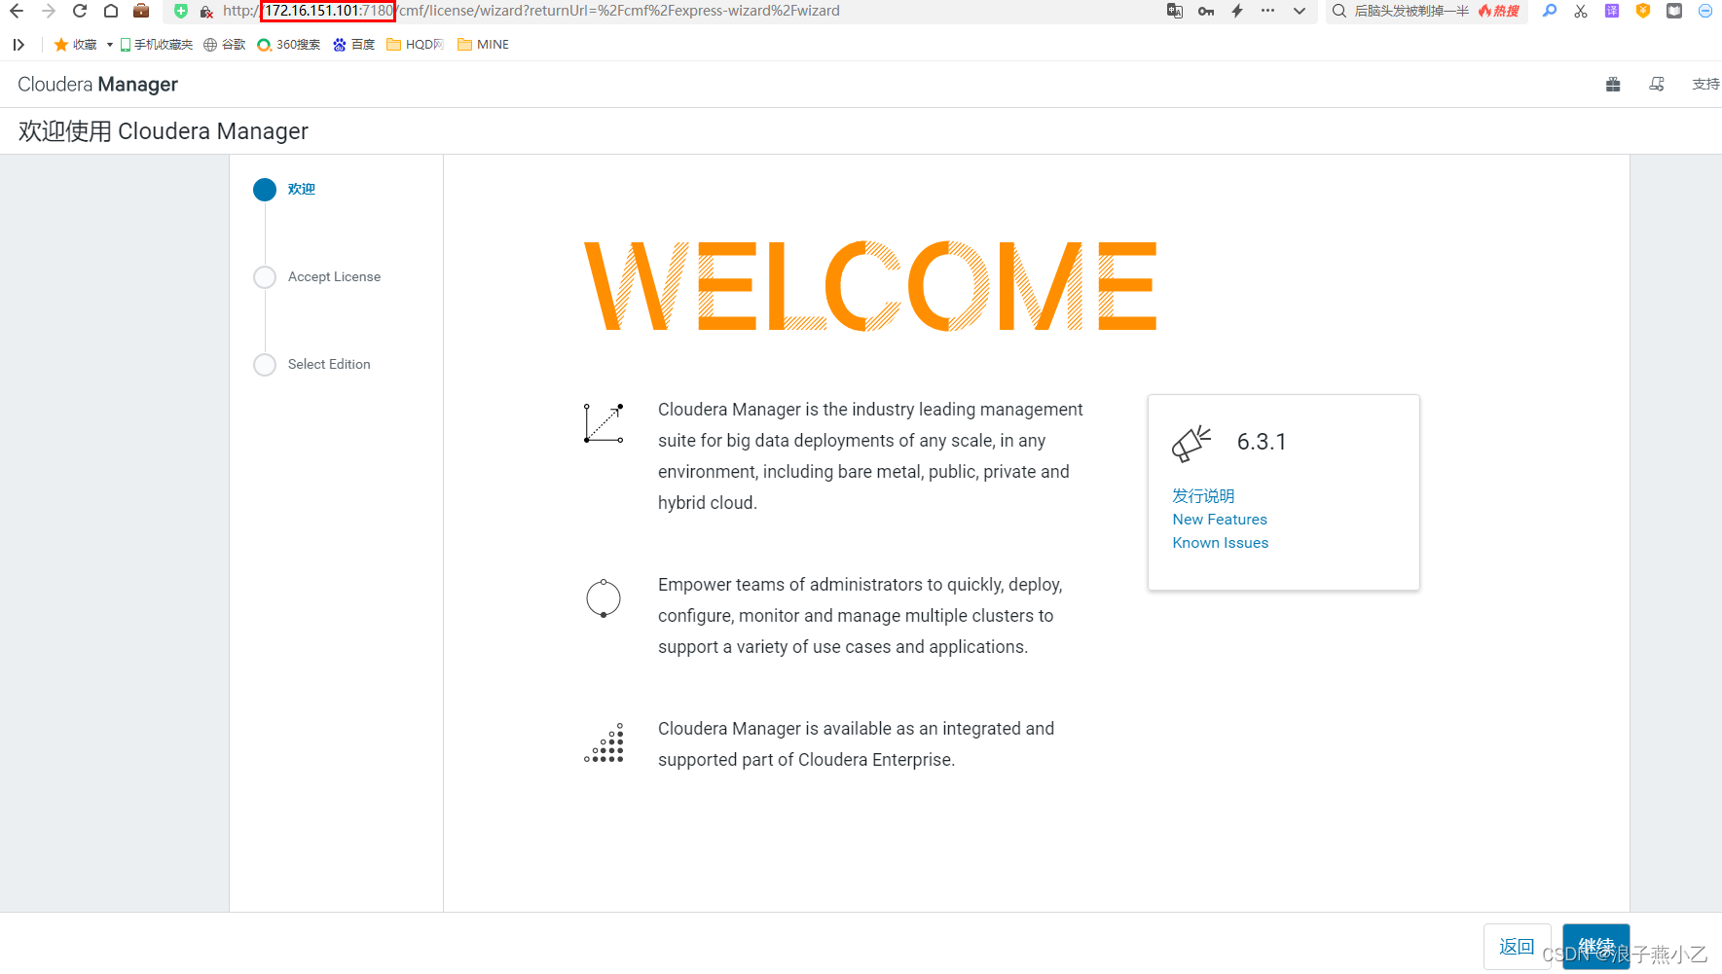Open the browser home page icon
This screenshot has width=1722, height=974.
point(111,12)
